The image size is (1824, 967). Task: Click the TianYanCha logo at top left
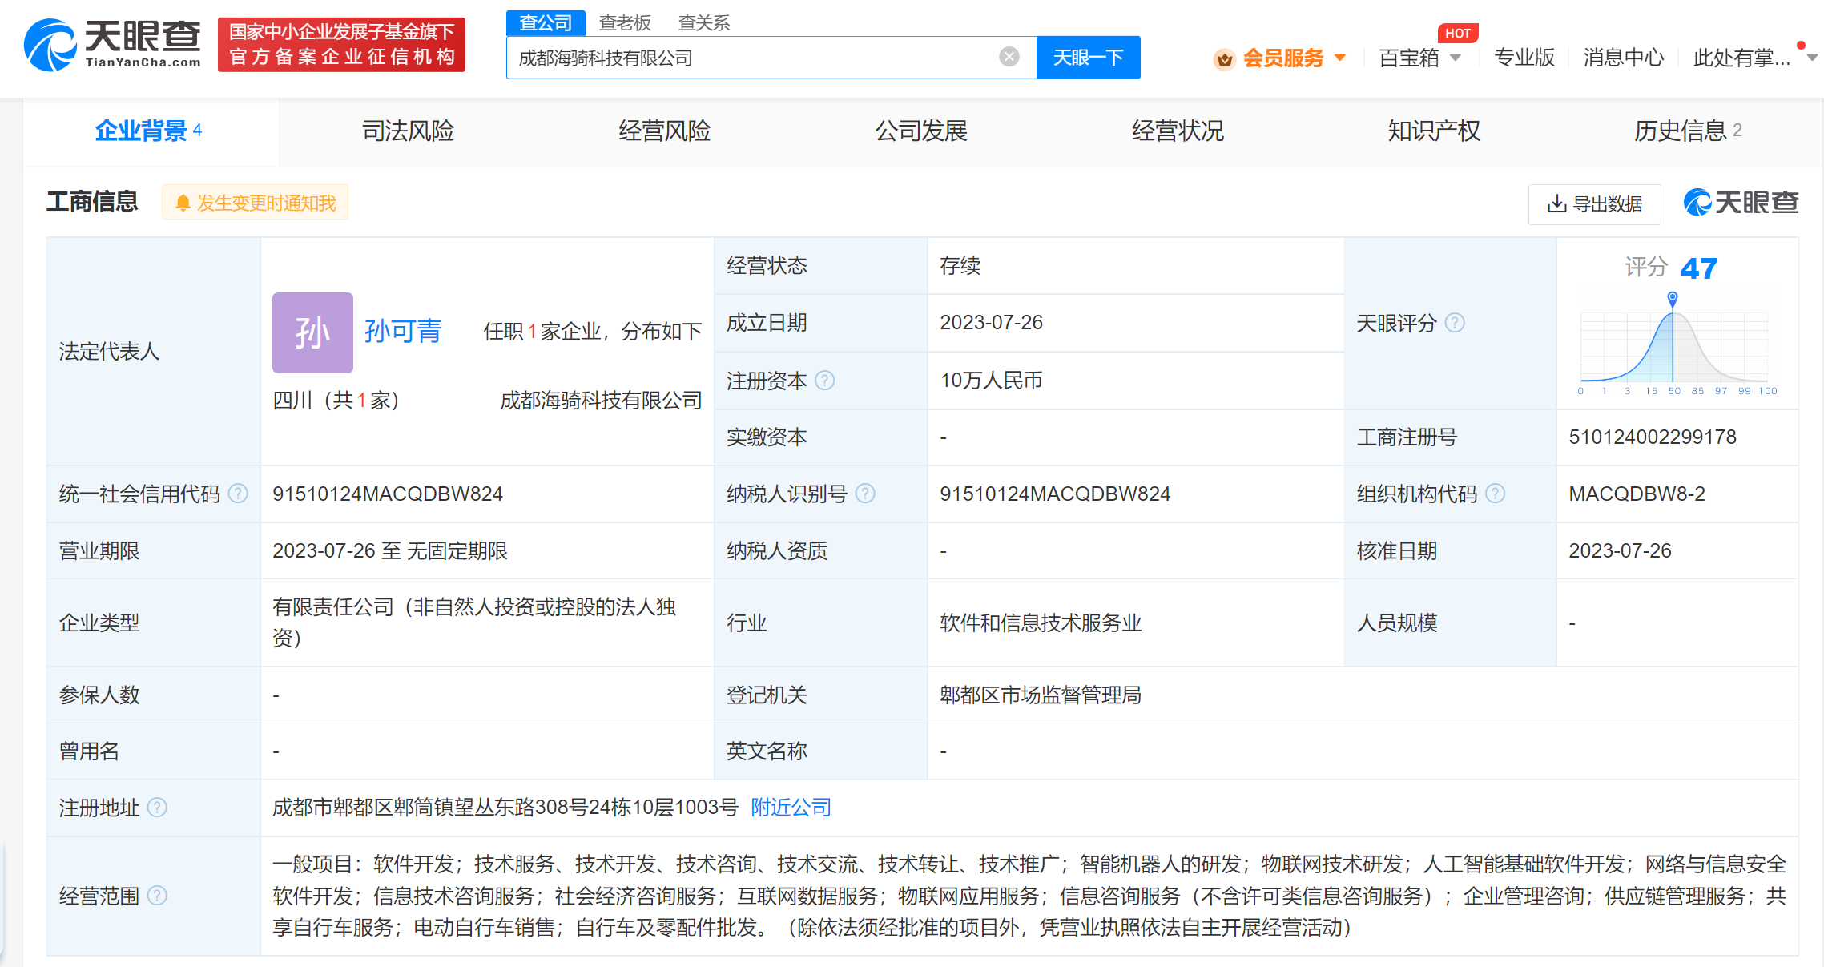112,45
